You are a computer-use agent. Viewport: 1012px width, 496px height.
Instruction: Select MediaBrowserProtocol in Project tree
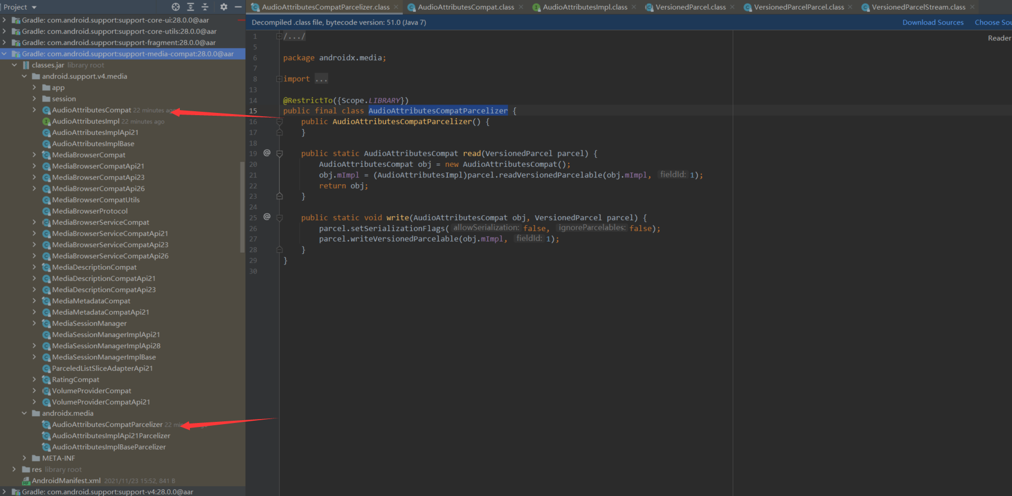(90, 211)
